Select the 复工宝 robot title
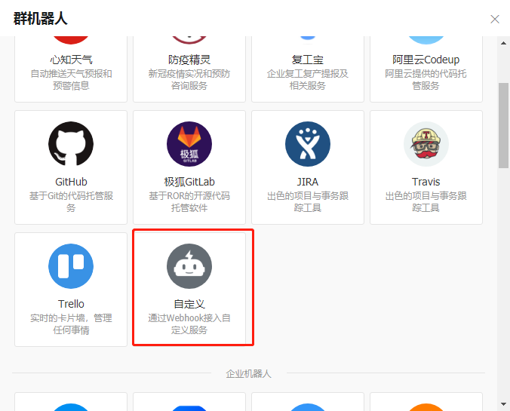510x411 pixels. pyautogui.click(x=308, y=60)
